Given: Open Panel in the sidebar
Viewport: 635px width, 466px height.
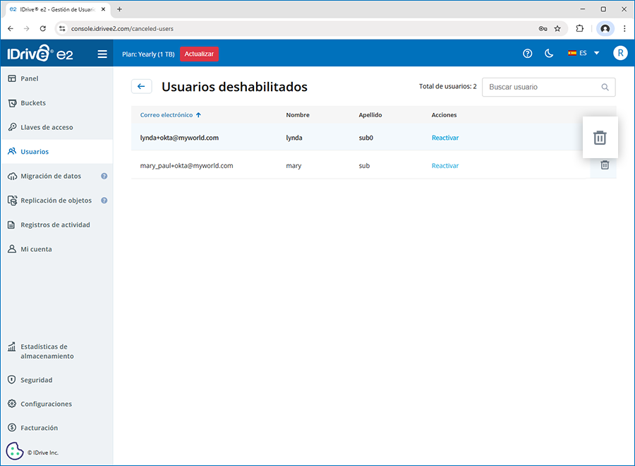Looking at the screenshot, I should [30, 78].
